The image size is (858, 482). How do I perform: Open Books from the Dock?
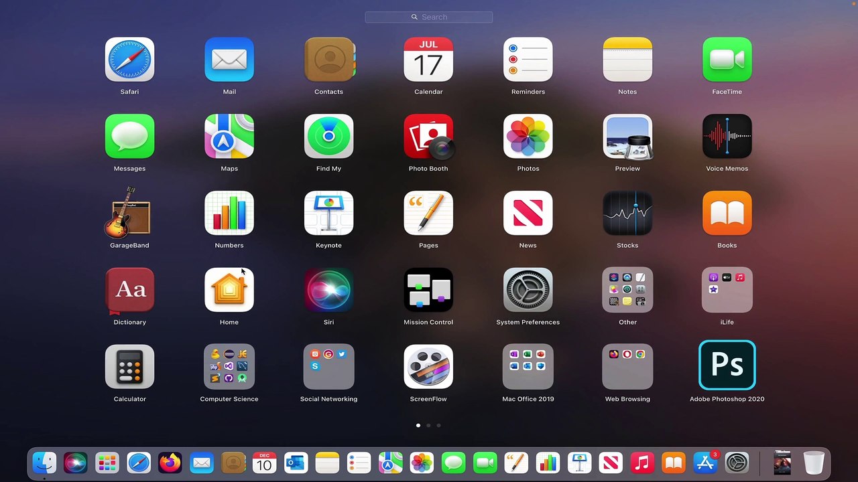click(673, 463)
